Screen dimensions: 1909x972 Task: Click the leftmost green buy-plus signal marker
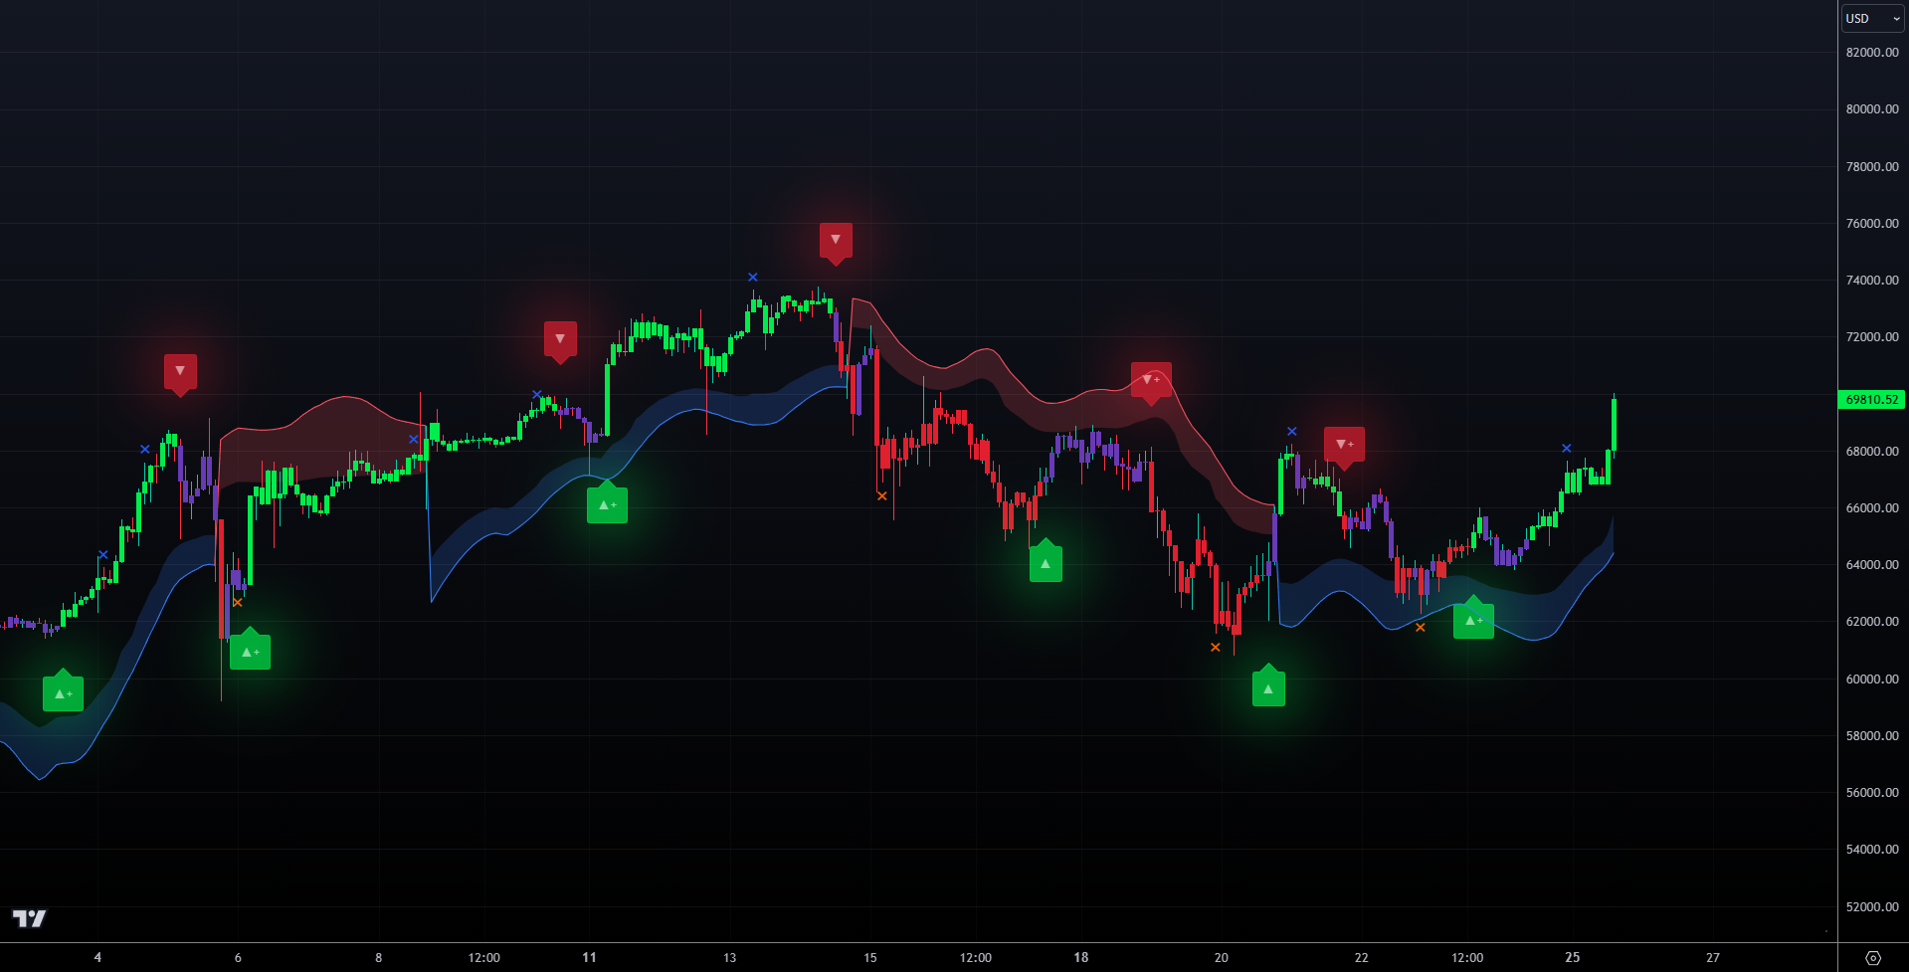pyautogui.click(x=63, y=690)
